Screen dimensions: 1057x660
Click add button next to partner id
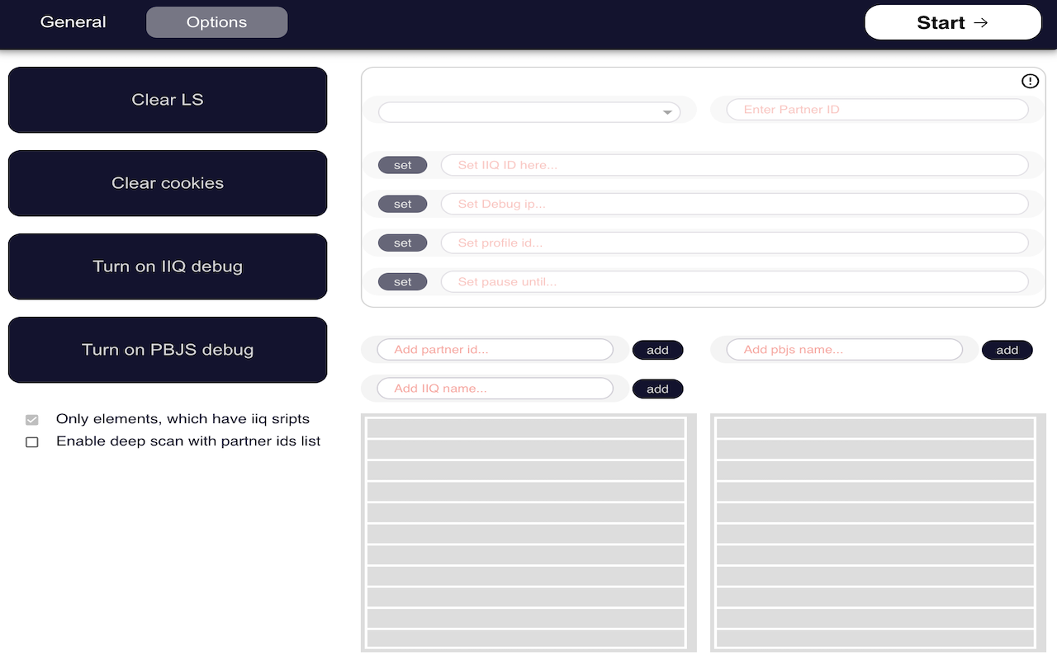(x=657, y=350)
